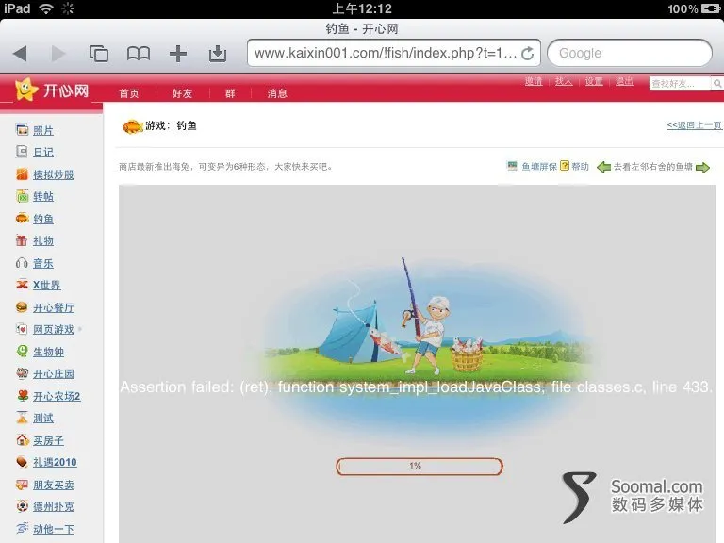Click the 邀请 link in header
The height and width of the screenshot is (543, 724).
click(x=534, y=82)
